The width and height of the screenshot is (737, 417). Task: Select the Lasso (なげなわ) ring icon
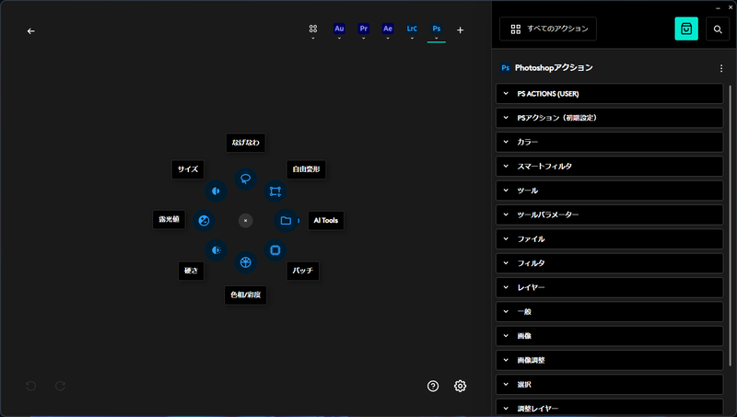click(245, 179)
